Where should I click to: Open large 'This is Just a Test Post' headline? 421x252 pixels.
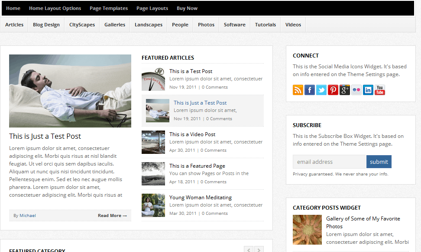point(45,136)
